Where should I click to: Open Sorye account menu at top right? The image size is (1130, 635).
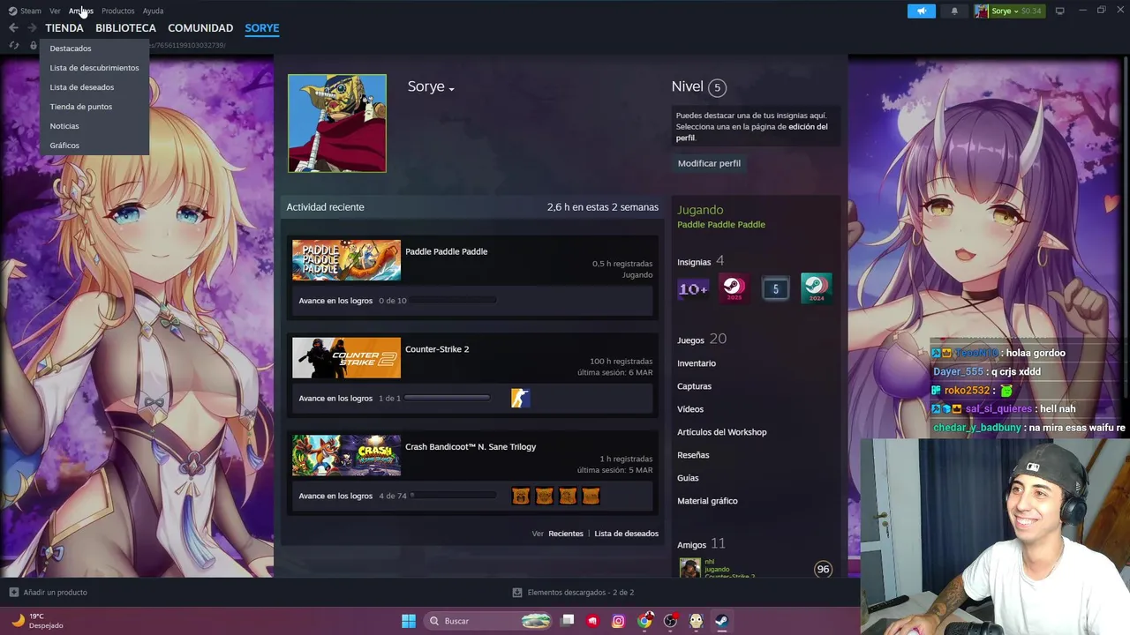pyautogui.click(x=1008, y=11)
